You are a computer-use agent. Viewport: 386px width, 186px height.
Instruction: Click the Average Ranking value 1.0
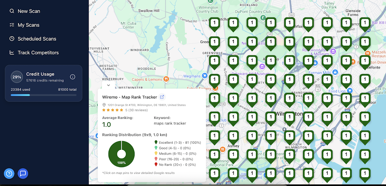pyautogui.click(x=107, y=125)
